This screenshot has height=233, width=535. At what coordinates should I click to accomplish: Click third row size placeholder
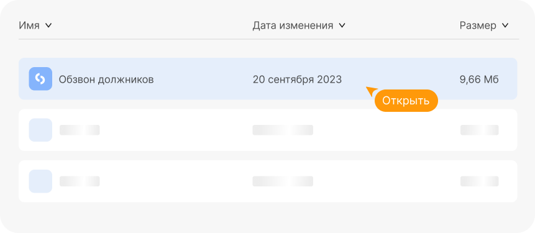pos(479,181)
